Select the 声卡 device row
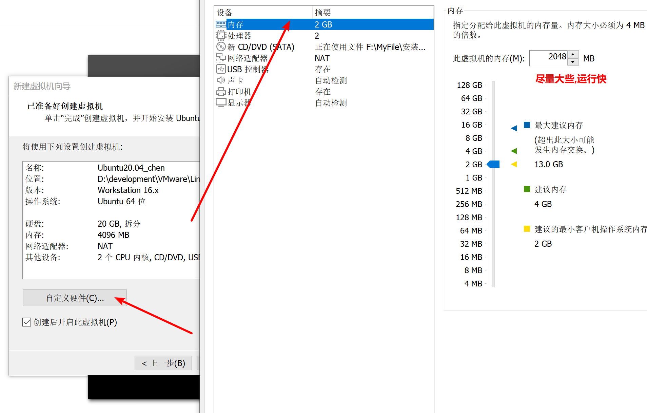647x413 pixels. click(325, 80)
